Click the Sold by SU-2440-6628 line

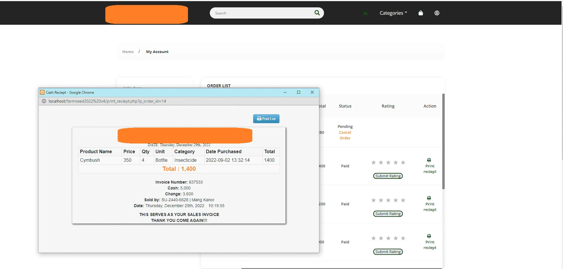click(x=179, y=200)
